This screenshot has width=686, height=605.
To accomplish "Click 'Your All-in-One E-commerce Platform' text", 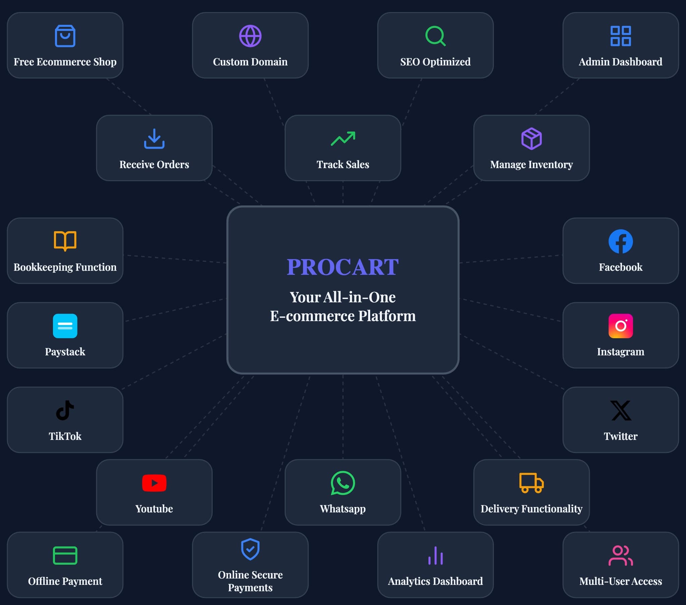I will tap(343, 306).
